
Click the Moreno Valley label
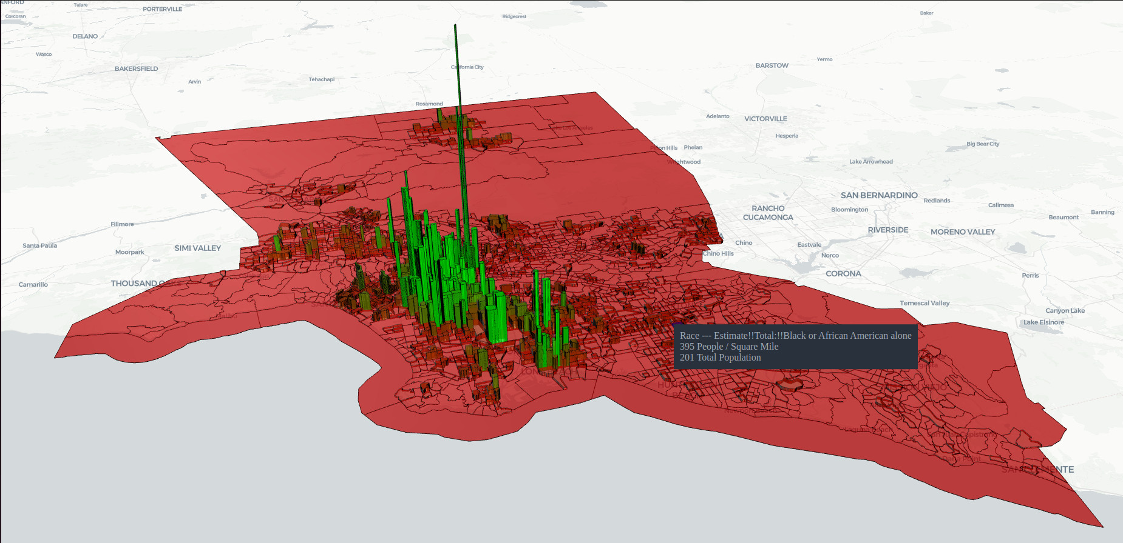pyautogui.click(x=962, y=232)
